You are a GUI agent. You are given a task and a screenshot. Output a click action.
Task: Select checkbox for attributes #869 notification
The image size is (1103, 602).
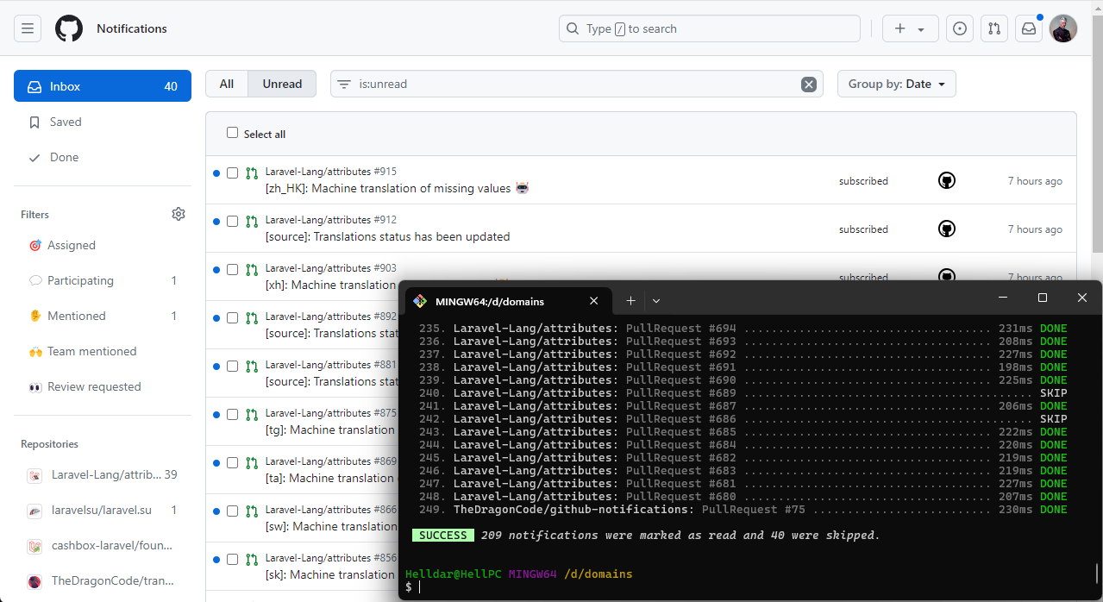tap(232, 463)
